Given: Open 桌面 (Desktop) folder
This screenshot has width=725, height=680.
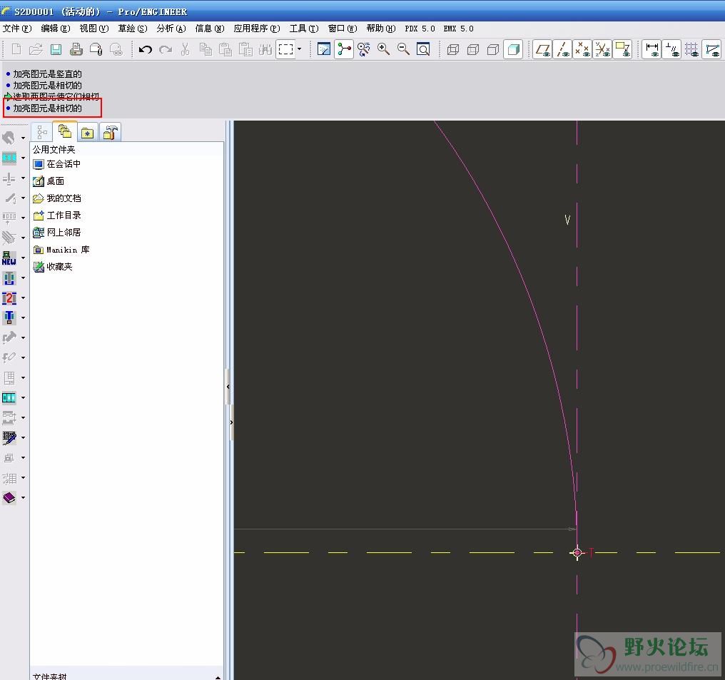Looking at the screenshot, I should (x=49, y=181).
